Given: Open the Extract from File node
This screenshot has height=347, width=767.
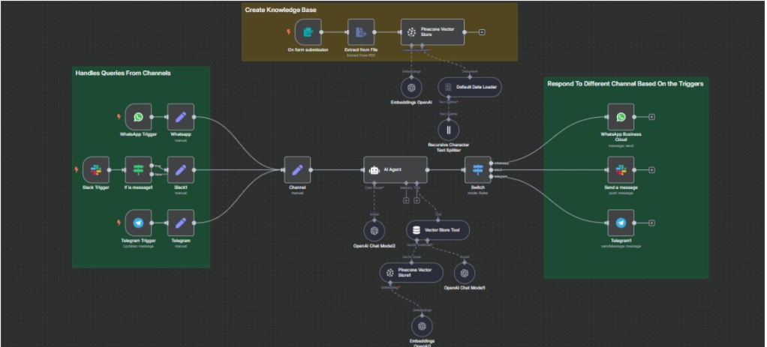Looking at the screenshot, I should (x=361, y=32).
